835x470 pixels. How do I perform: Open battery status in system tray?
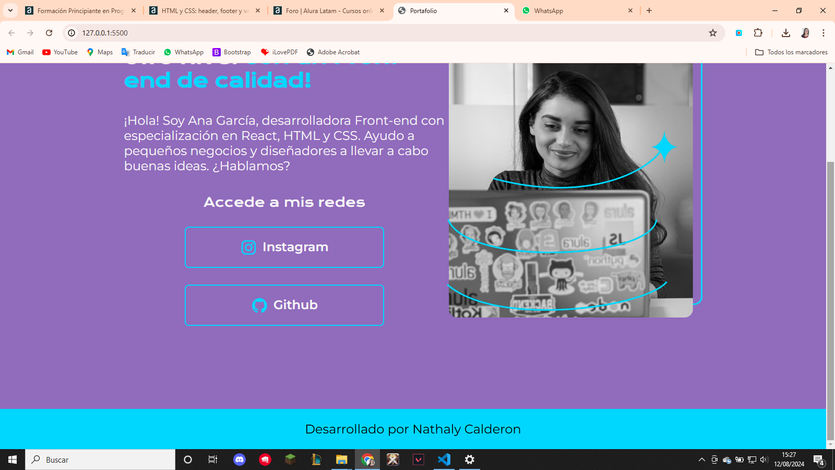tap(739, 460)
